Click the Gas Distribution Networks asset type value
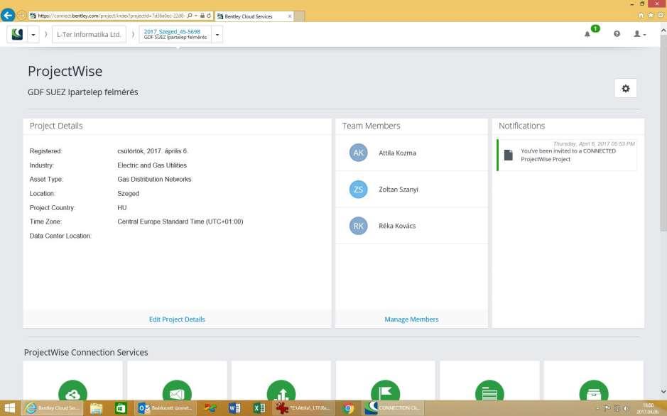This screenshot has height=416, width=667. click(x=154, y=180)
